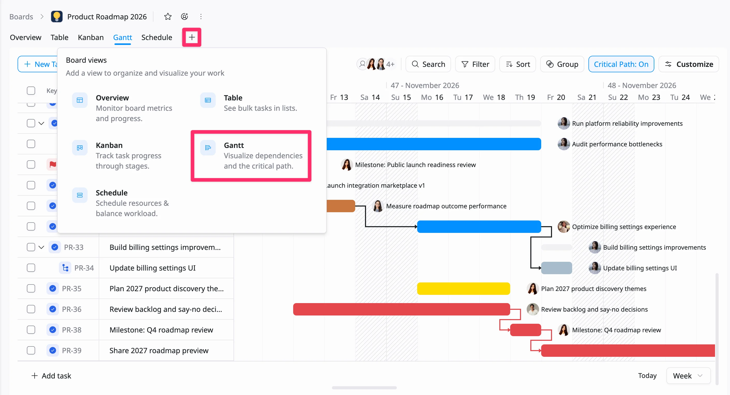Check the checkbox on the red flag row
The image size is (730, 395).
pyautogui.click(x=31, y=164)
